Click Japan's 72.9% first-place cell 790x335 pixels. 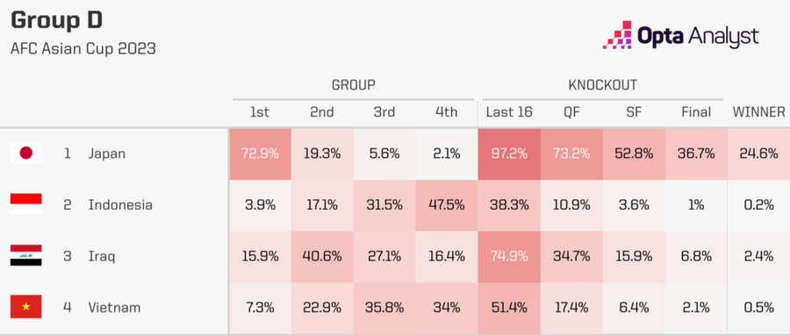pyautogui.click(x=260, y=154)
